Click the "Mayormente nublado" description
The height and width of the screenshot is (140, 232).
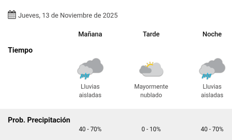(x=151, y=91)
